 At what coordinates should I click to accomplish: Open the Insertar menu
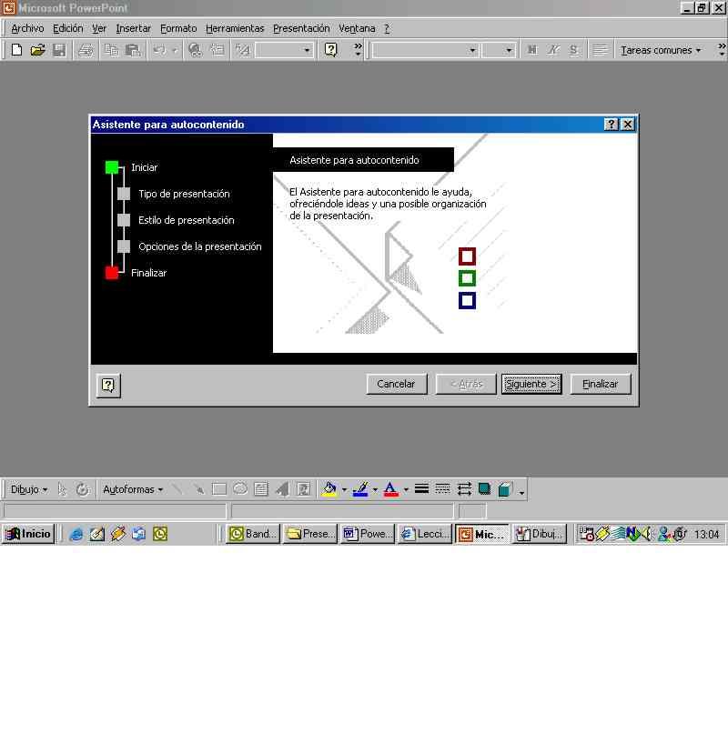coord(134,28)
